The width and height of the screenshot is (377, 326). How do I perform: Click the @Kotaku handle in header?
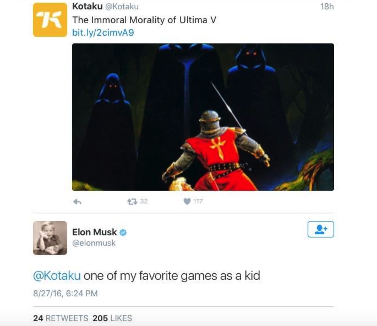[122, 7]
